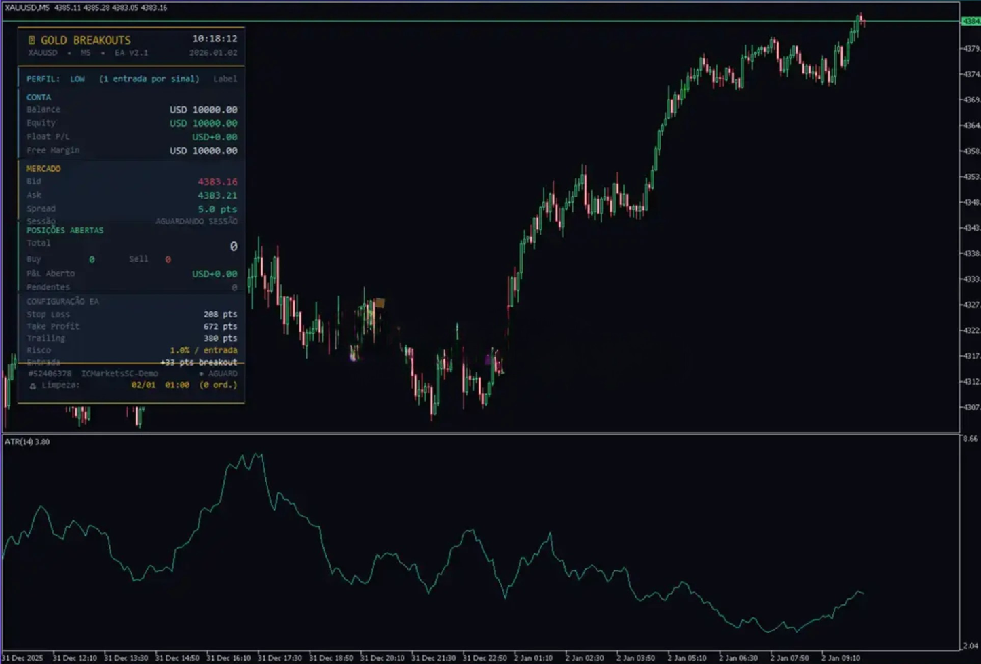The height and width of the screenshot is (664, 981).
Task: Click the Stop Loss value 208 pts
Action: (220, 315)
